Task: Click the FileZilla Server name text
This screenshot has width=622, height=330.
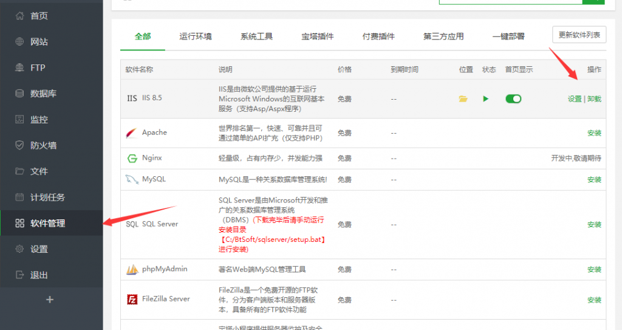Action: tap(166, 298)
